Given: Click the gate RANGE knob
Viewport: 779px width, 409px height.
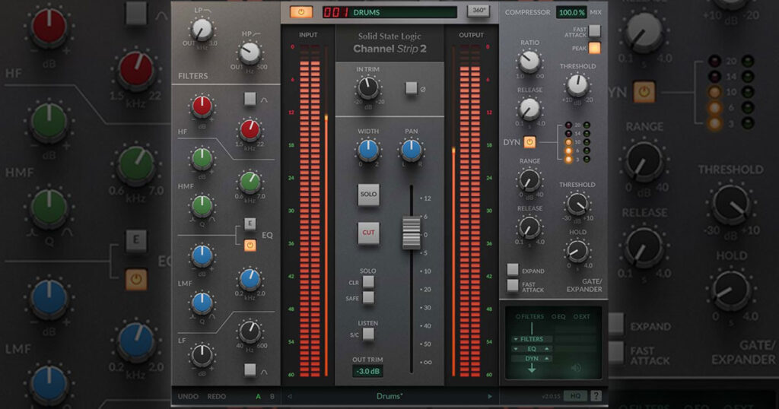Looking at the screenshot, I should [x=529, y=180].
